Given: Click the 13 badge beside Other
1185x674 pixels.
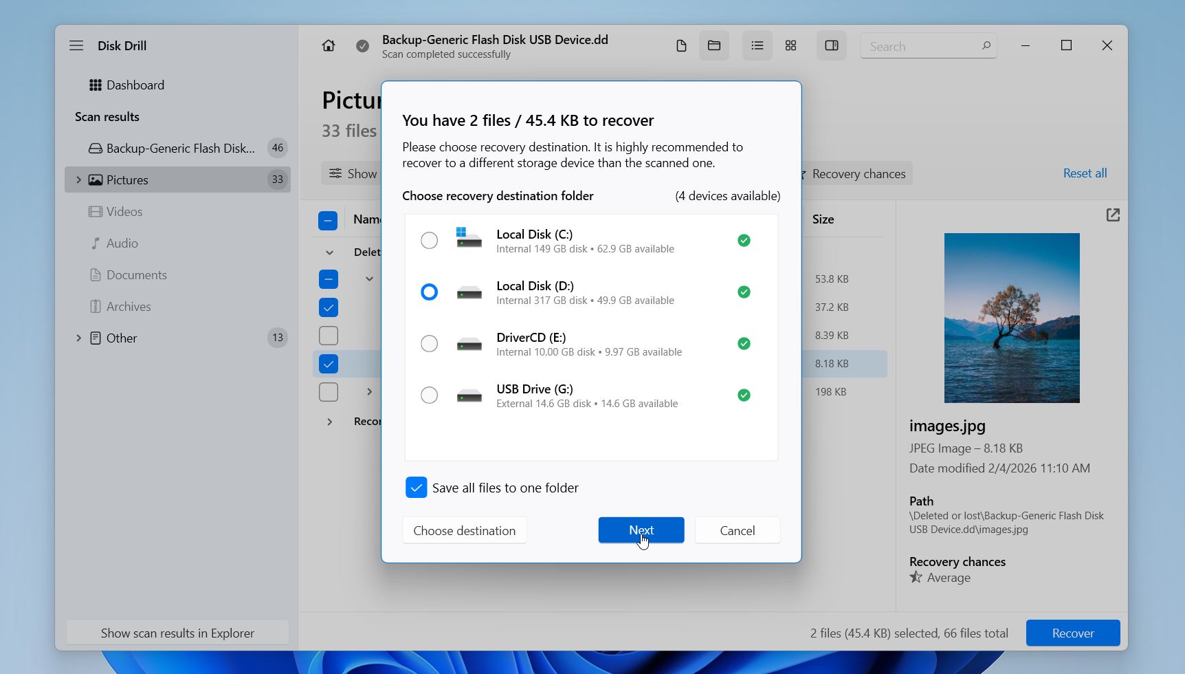Looking at the screenshot, I should [278, 338].
